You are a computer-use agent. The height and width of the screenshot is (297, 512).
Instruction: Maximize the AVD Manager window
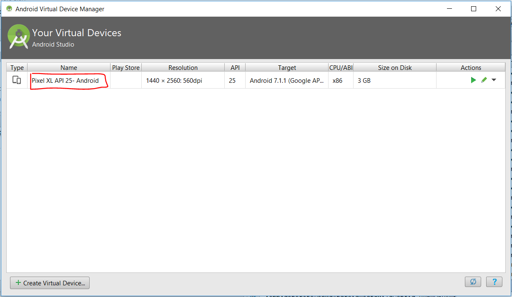point(474,9)
